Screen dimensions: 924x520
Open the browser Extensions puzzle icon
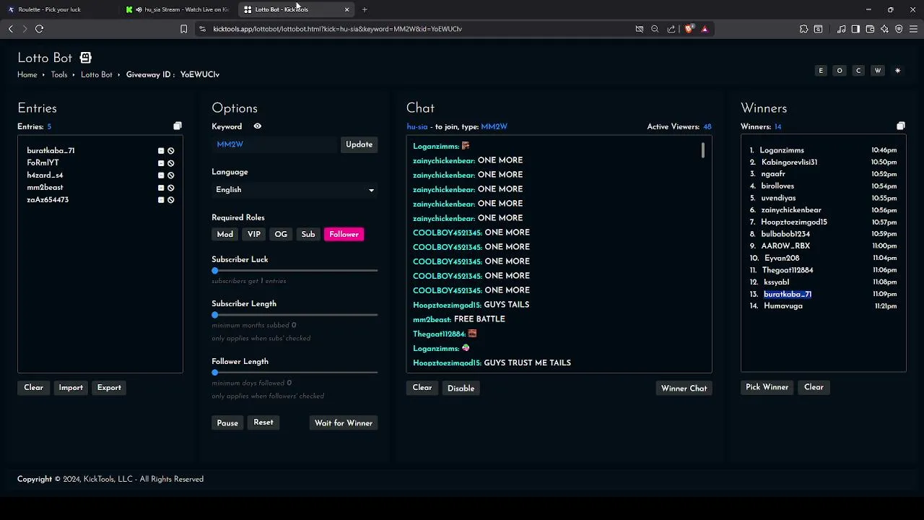pyautogui.click(x=803, y=29)
